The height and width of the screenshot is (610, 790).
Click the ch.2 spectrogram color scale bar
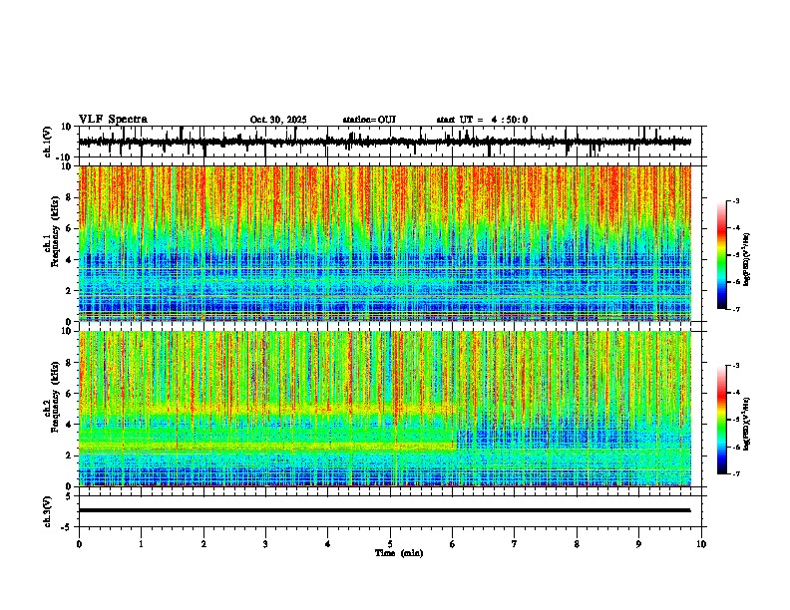(x=722, y=420)
